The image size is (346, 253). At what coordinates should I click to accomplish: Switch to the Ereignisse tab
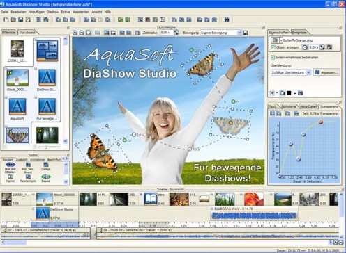pyautogui.click(x=299, y=33)
